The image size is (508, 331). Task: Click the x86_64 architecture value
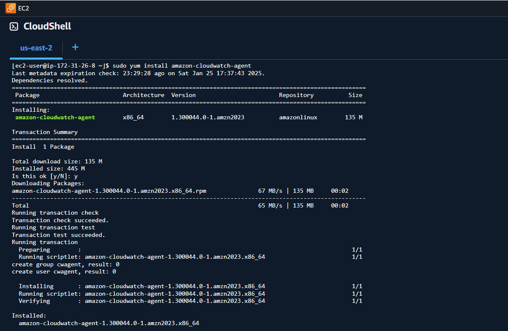133,117
